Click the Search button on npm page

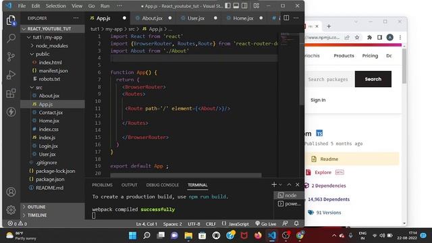(x=373, y=79)
